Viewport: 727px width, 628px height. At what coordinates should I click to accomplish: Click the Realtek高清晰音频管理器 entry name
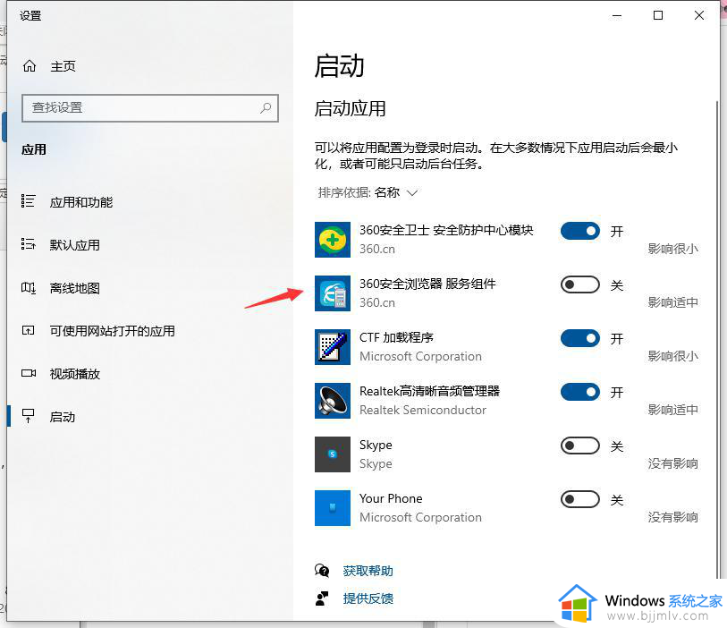point(429,391)
